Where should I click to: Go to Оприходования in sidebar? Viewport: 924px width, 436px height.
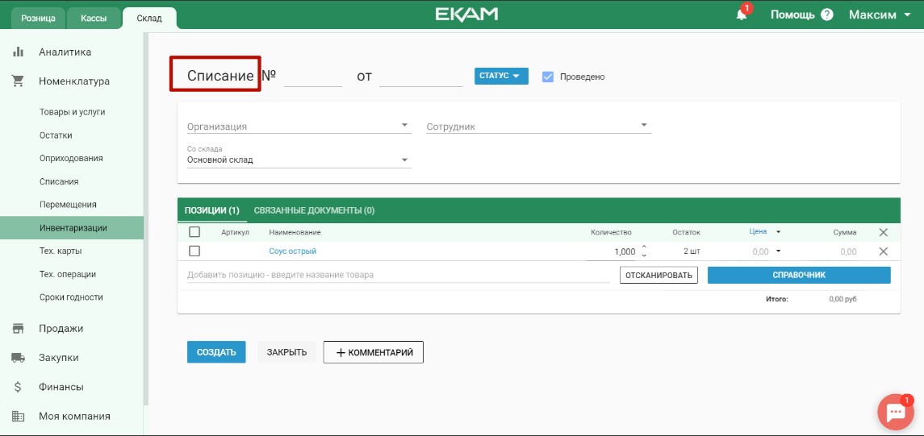pyautogui.click(x=72, y=158)
